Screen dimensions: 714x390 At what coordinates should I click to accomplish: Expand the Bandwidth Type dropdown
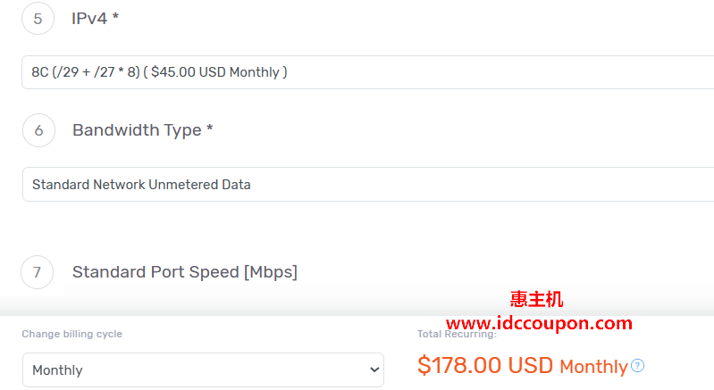pos(357,185)
